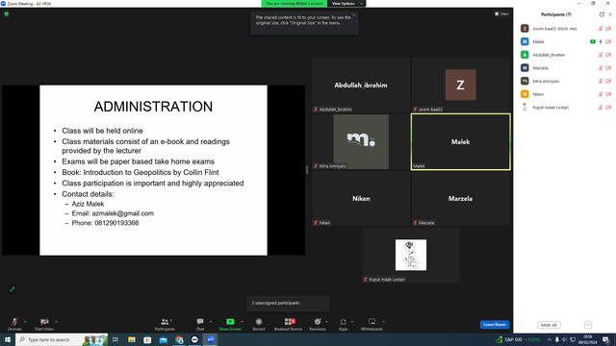Click the highlighted Malek video tile
The image size is (616, 346).
click(x=461, y=141)
